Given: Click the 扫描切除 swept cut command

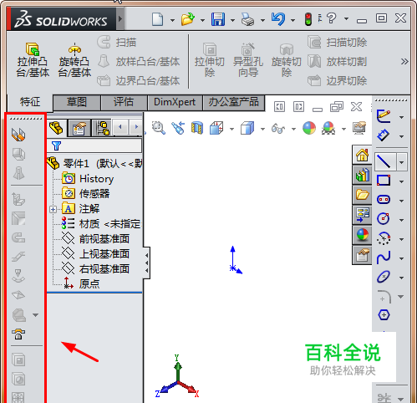Looking at the screenshot, I should coord(338,43).
